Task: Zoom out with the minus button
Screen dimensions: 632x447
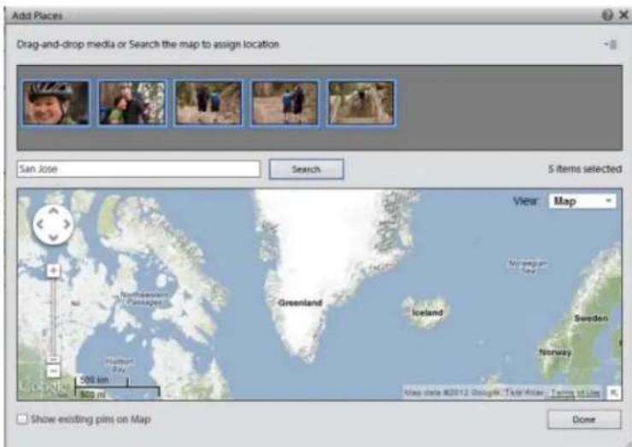Action: click(x=53, y=371)
